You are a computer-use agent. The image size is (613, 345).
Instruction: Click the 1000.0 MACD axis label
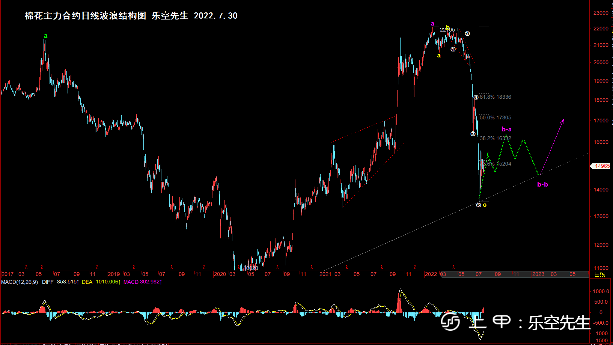(601, 291)
